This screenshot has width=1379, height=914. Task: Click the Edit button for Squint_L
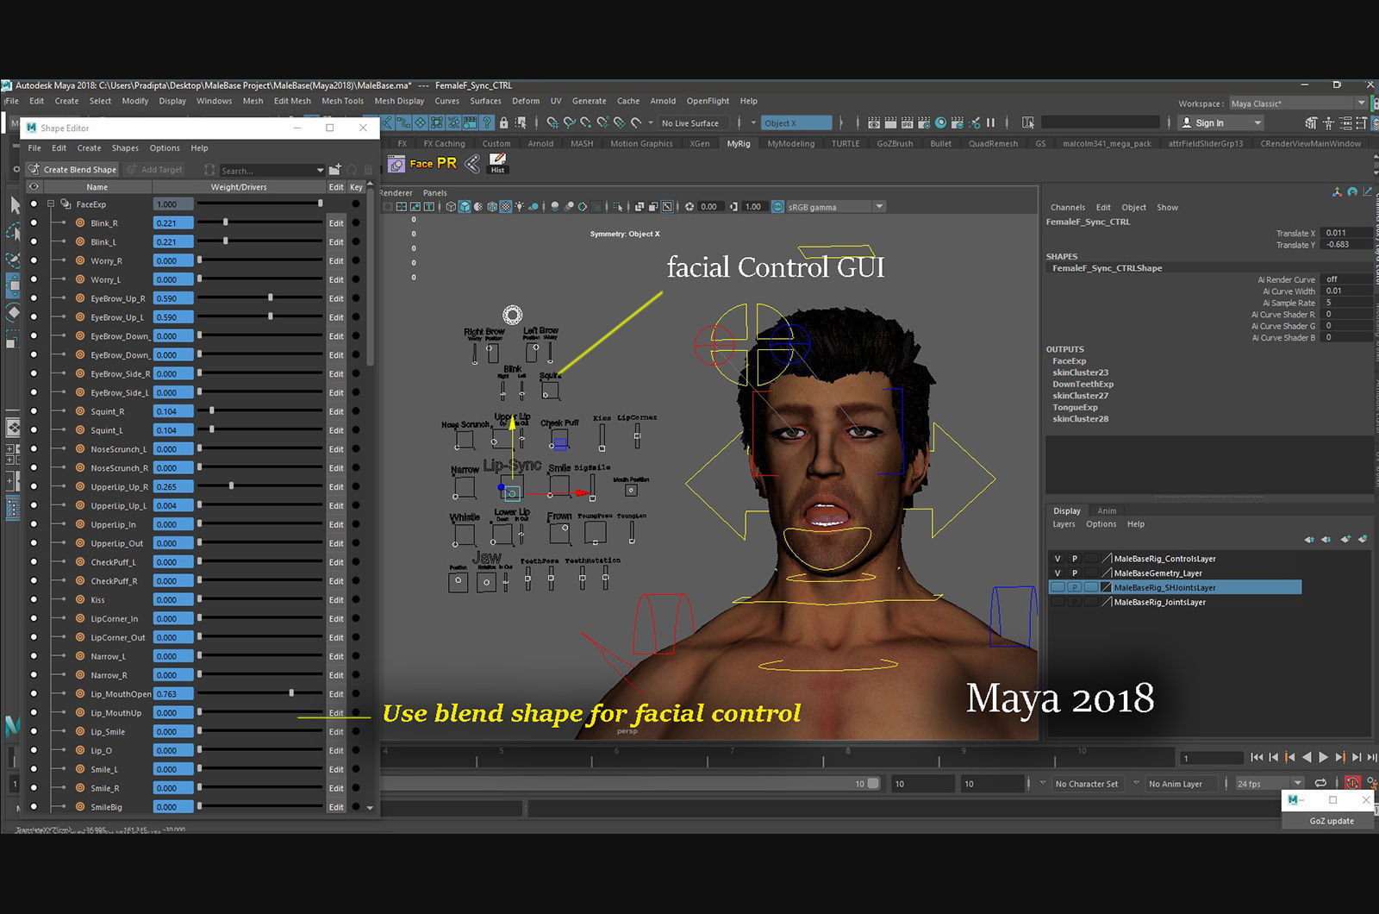click(x=336, y=430)
